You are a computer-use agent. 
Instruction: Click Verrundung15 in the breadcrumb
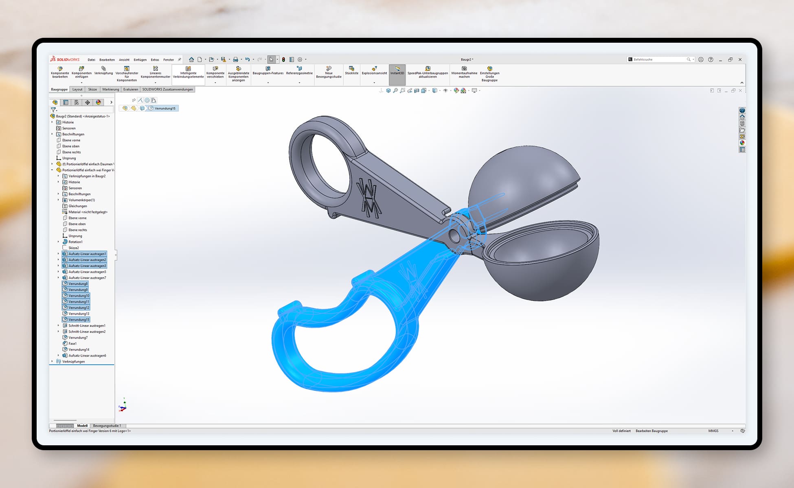coord(162,108)
